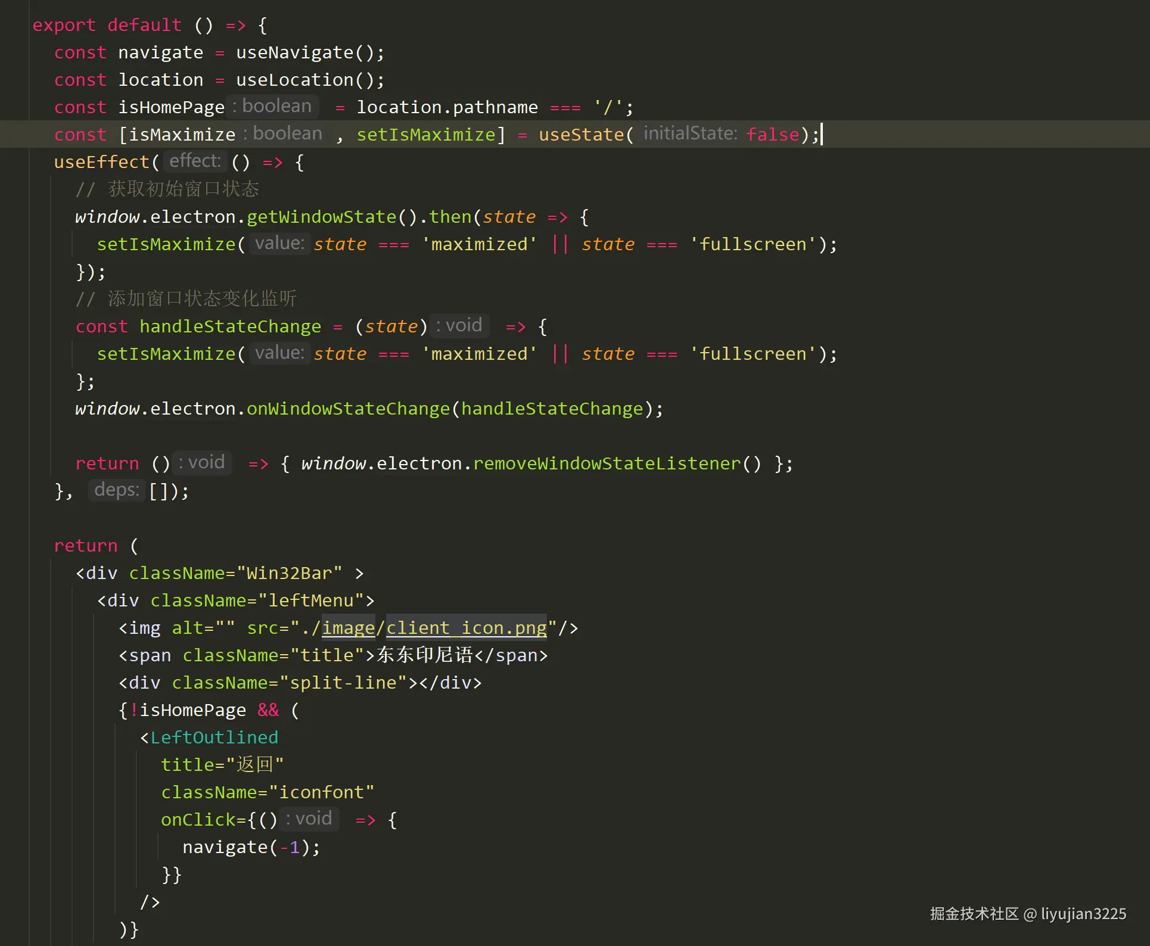Click the initialState inlay hint in useState
This screenshot has width=1150, height=946.
[690, 133]
